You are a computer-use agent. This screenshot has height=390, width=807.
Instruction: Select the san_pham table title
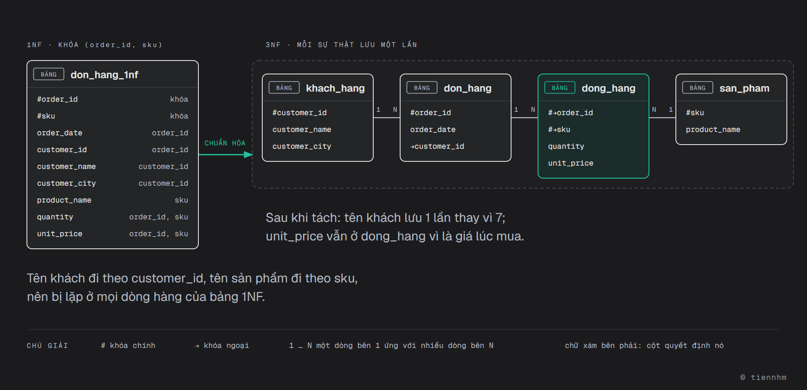(x=744, y=88)
